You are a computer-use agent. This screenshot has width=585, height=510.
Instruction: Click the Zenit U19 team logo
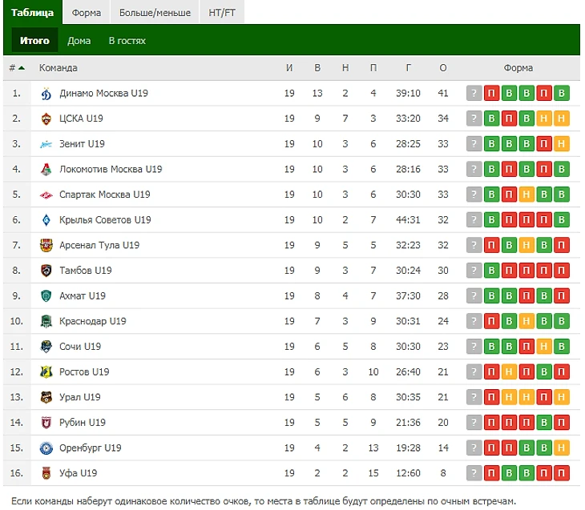point(46,144)
